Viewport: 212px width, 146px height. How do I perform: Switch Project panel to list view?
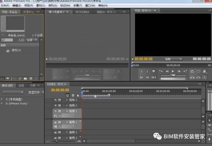click(2, 78)
